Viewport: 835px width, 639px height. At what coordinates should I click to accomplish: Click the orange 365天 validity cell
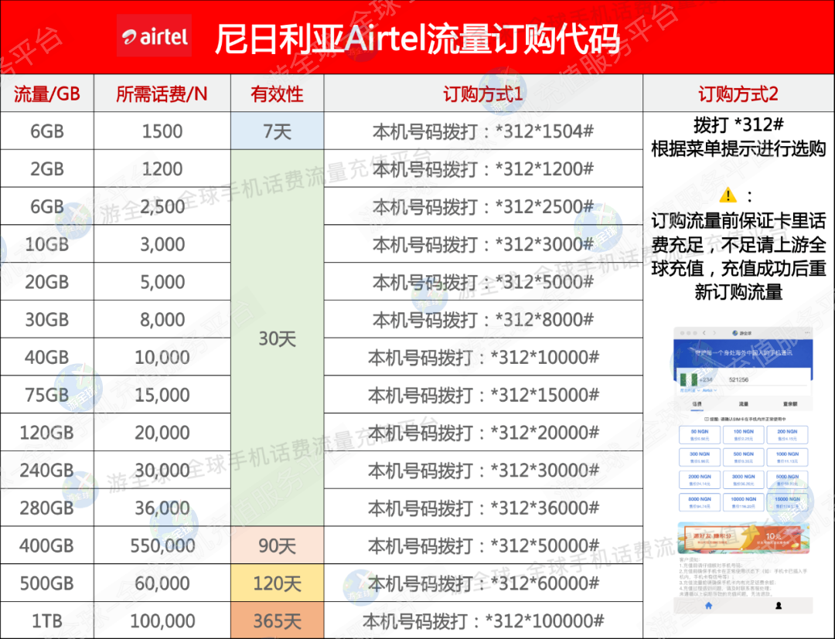[x=277, y=621]
